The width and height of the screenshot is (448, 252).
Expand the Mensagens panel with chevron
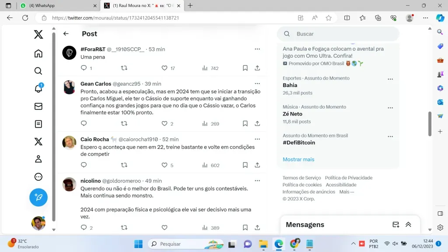(408, 224)
